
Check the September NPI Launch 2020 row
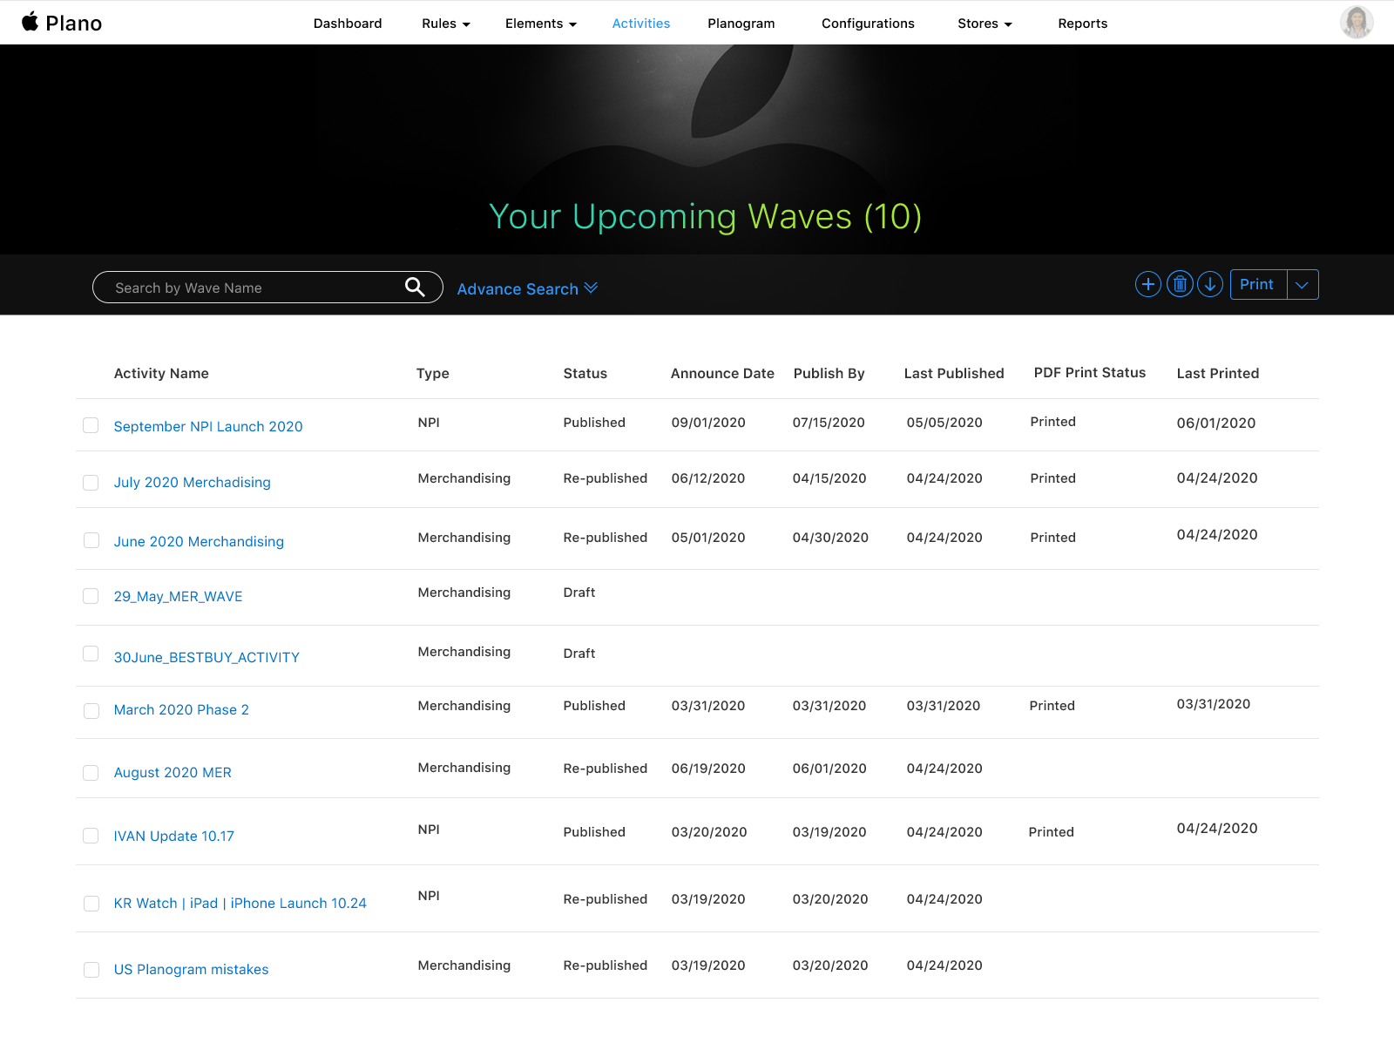91,425
